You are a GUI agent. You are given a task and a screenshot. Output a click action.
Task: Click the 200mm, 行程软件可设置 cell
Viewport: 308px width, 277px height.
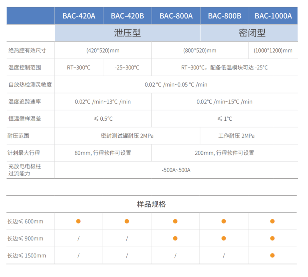coord(224,153)
